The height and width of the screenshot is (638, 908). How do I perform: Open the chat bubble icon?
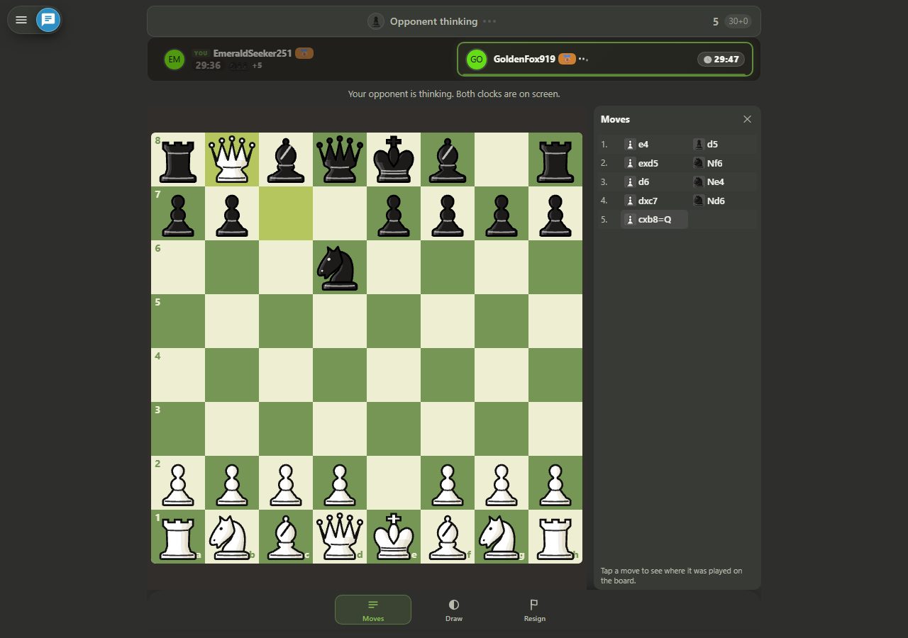48,20
